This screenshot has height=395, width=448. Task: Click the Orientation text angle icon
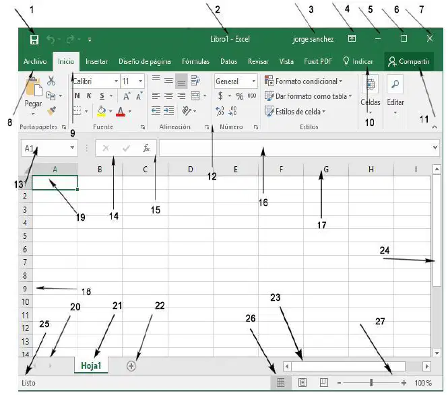point(187,111)
